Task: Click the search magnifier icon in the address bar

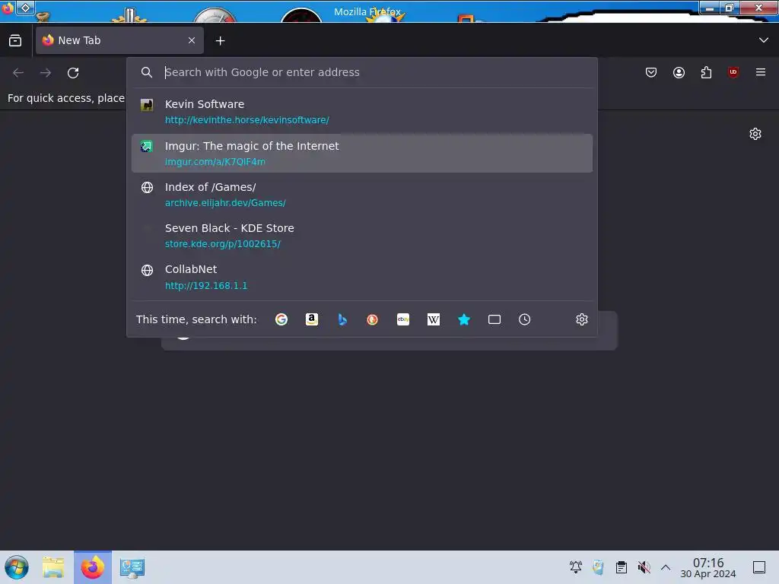Action: (147, 72)
